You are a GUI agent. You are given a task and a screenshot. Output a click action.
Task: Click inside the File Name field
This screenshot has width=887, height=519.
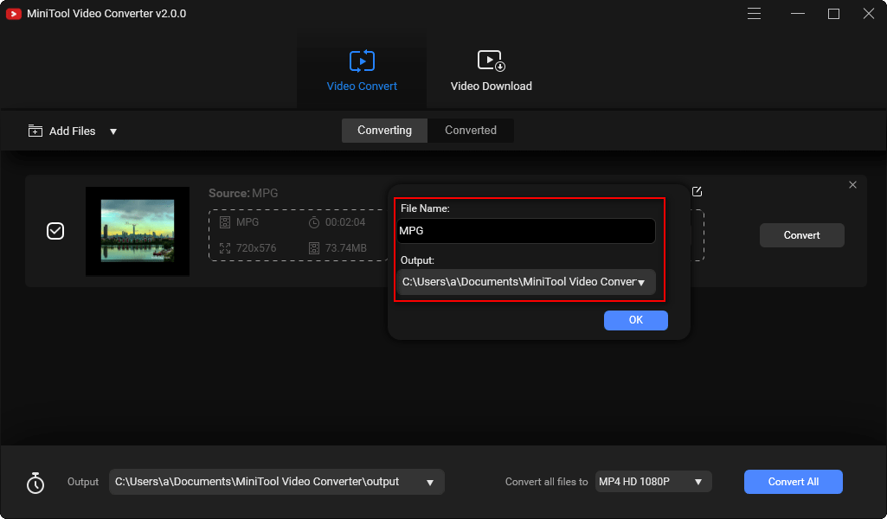524,231
